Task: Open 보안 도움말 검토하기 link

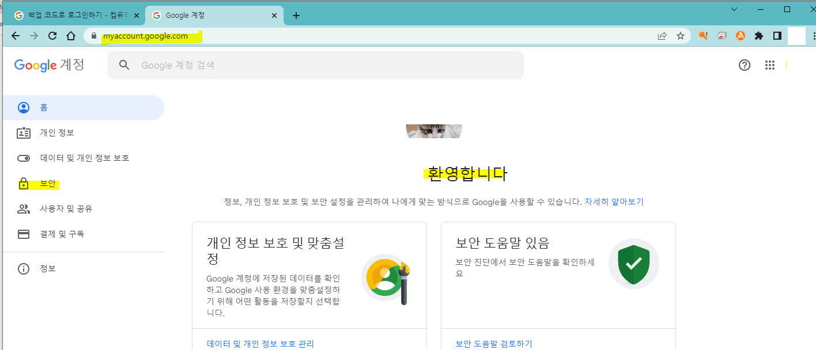Action: pyautogui.click(x=494, y=344)
